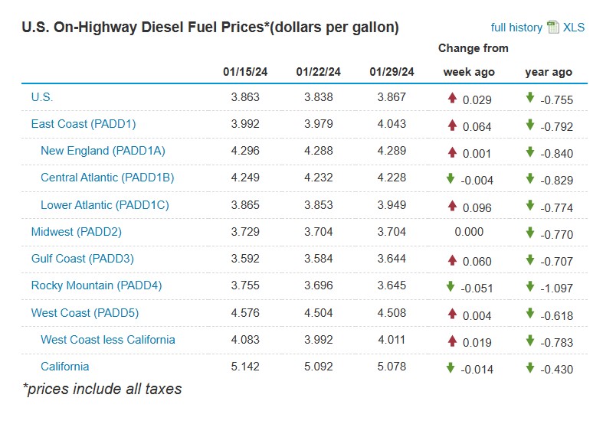The height and width of the screenshot is (424, 616).
Task: Click red up arrow in U.S. row
Action: click(452, 98)
